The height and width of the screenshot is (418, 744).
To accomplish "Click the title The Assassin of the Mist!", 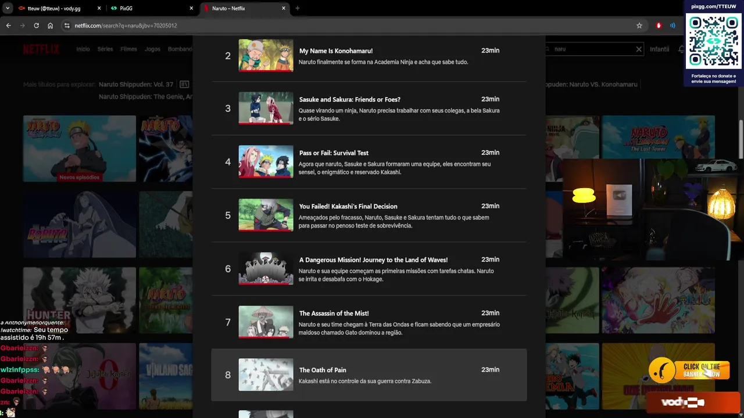I will 334,313.
